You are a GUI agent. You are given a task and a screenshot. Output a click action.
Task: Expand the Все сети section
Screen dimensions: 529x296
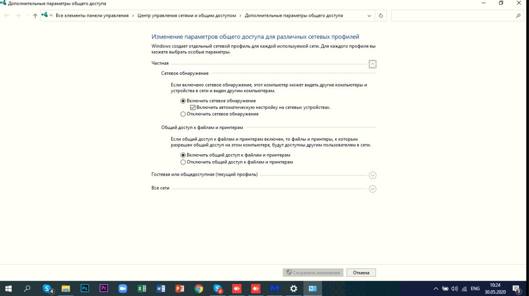click(372, 189)
